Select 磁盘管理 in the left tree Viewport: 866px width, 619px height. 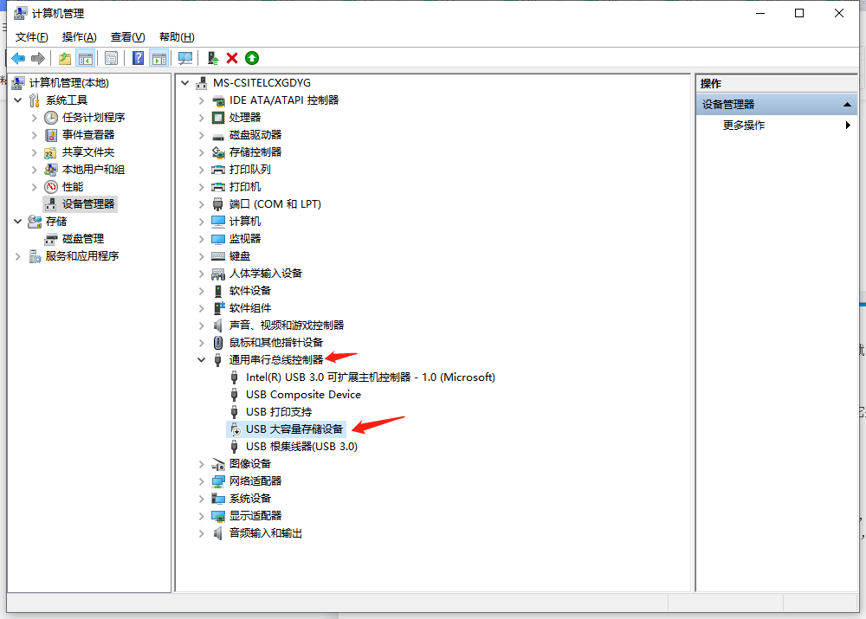(83, 238)
